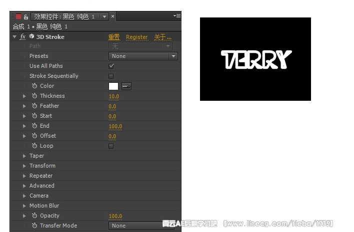Image resolution: width=354 pixels, height=232 pixels.
Task: Close the effect controls tab
Action: coord(112,16)
